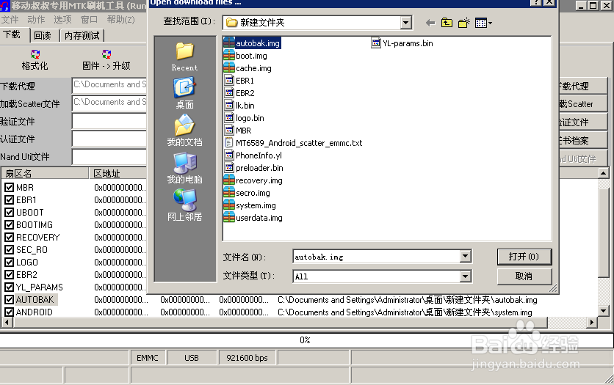Uncheck the BOOTIMG partition checkbox
The height and width of the screenshot is (385, 614).
click(x=9, y=224)
